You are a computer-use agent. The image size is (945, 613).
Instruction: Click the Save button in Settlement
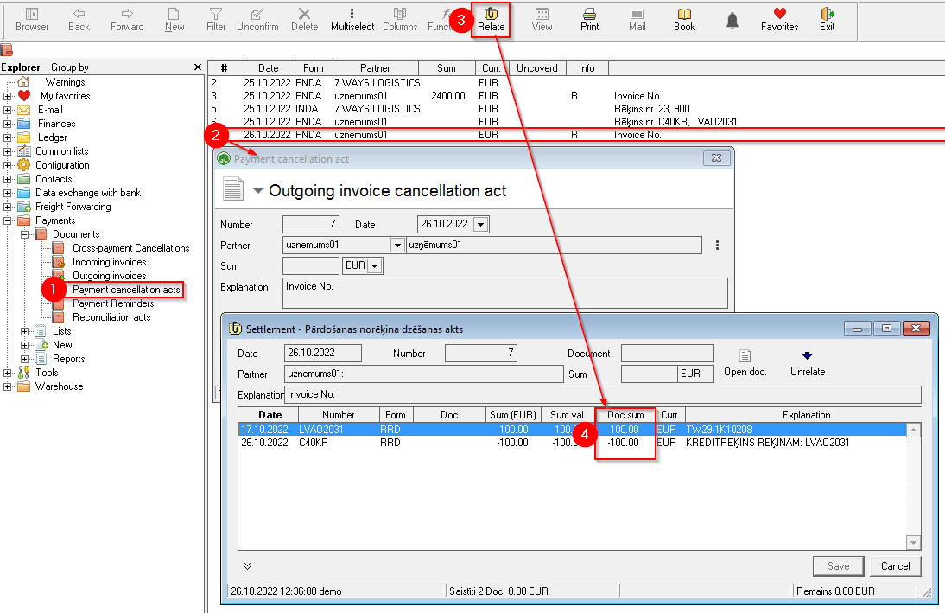click(x=839, y=566)
